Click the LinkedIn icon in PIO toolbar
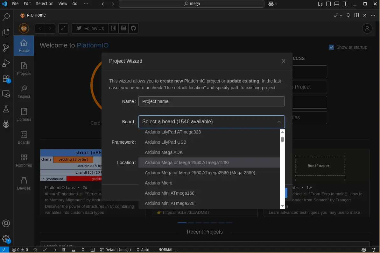This screenshot has height=253, width=380. tap(123, 28)
